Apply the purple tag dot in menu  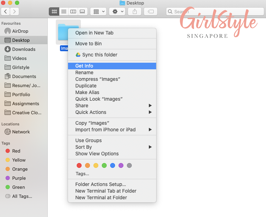[121, 165]
